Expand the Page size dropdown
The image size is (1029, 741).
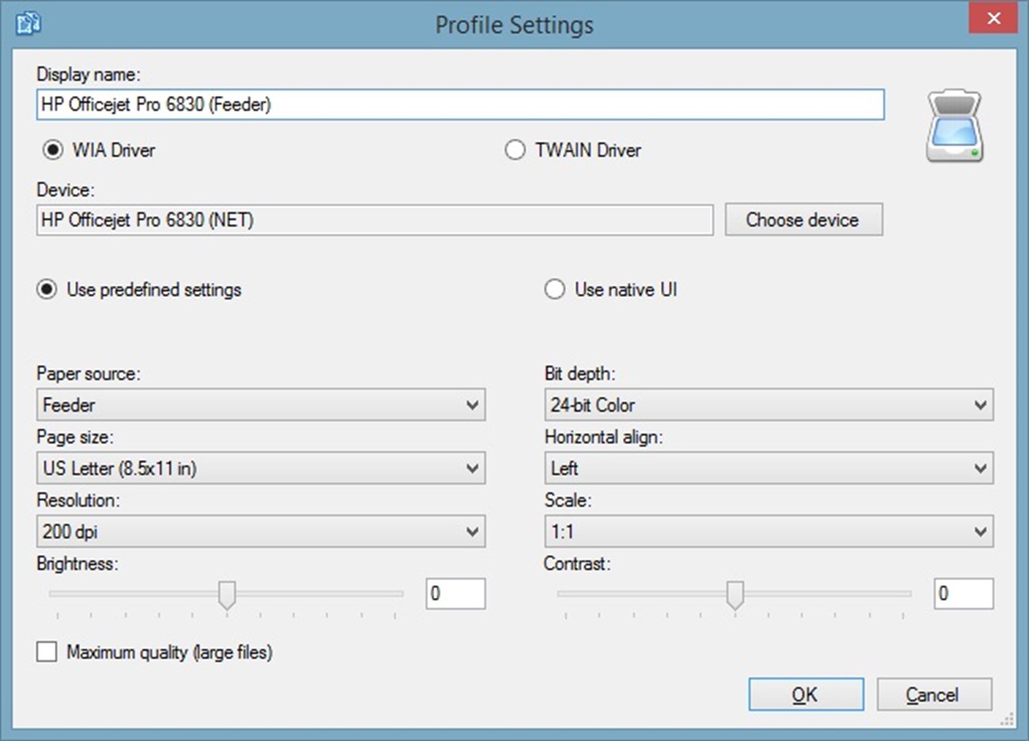coord(261,468)
